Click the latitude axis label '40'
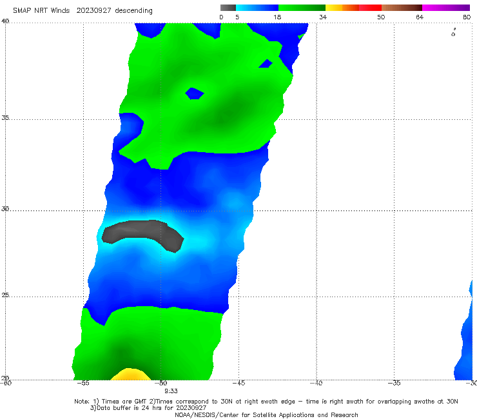The height and width of the screenshot is (419, 477). (5, 21)
